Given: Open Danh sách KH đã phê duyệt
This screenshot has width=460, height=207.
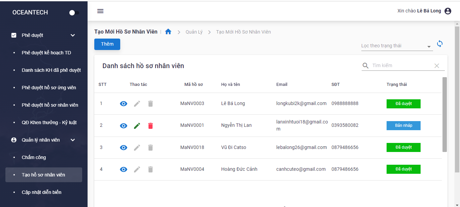Looking at the screenshot, I should tap(44, 70).
